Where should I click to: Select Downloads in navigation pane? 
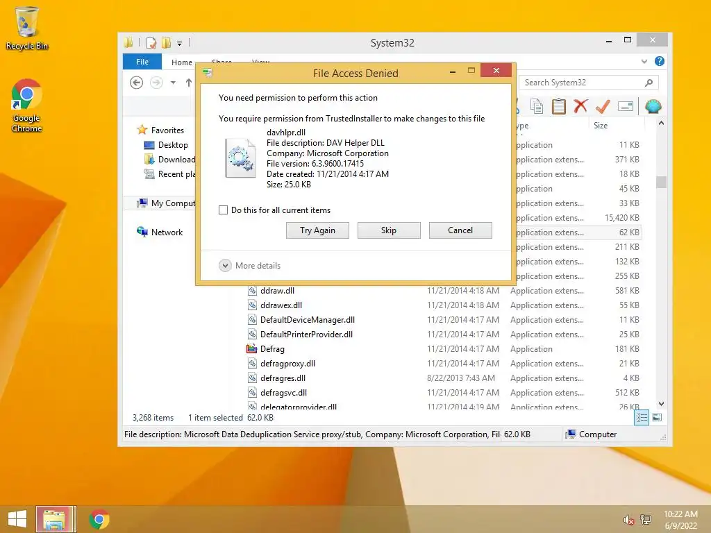169,160
